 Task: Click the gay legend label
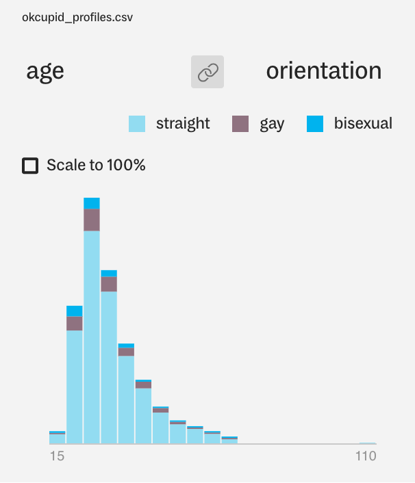(x=272, y=124)
